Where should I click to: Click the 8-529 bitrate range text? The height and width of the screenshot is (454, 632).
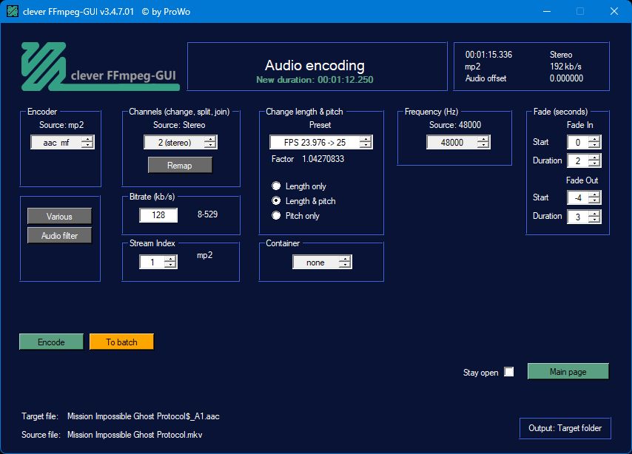pos(207,214)
